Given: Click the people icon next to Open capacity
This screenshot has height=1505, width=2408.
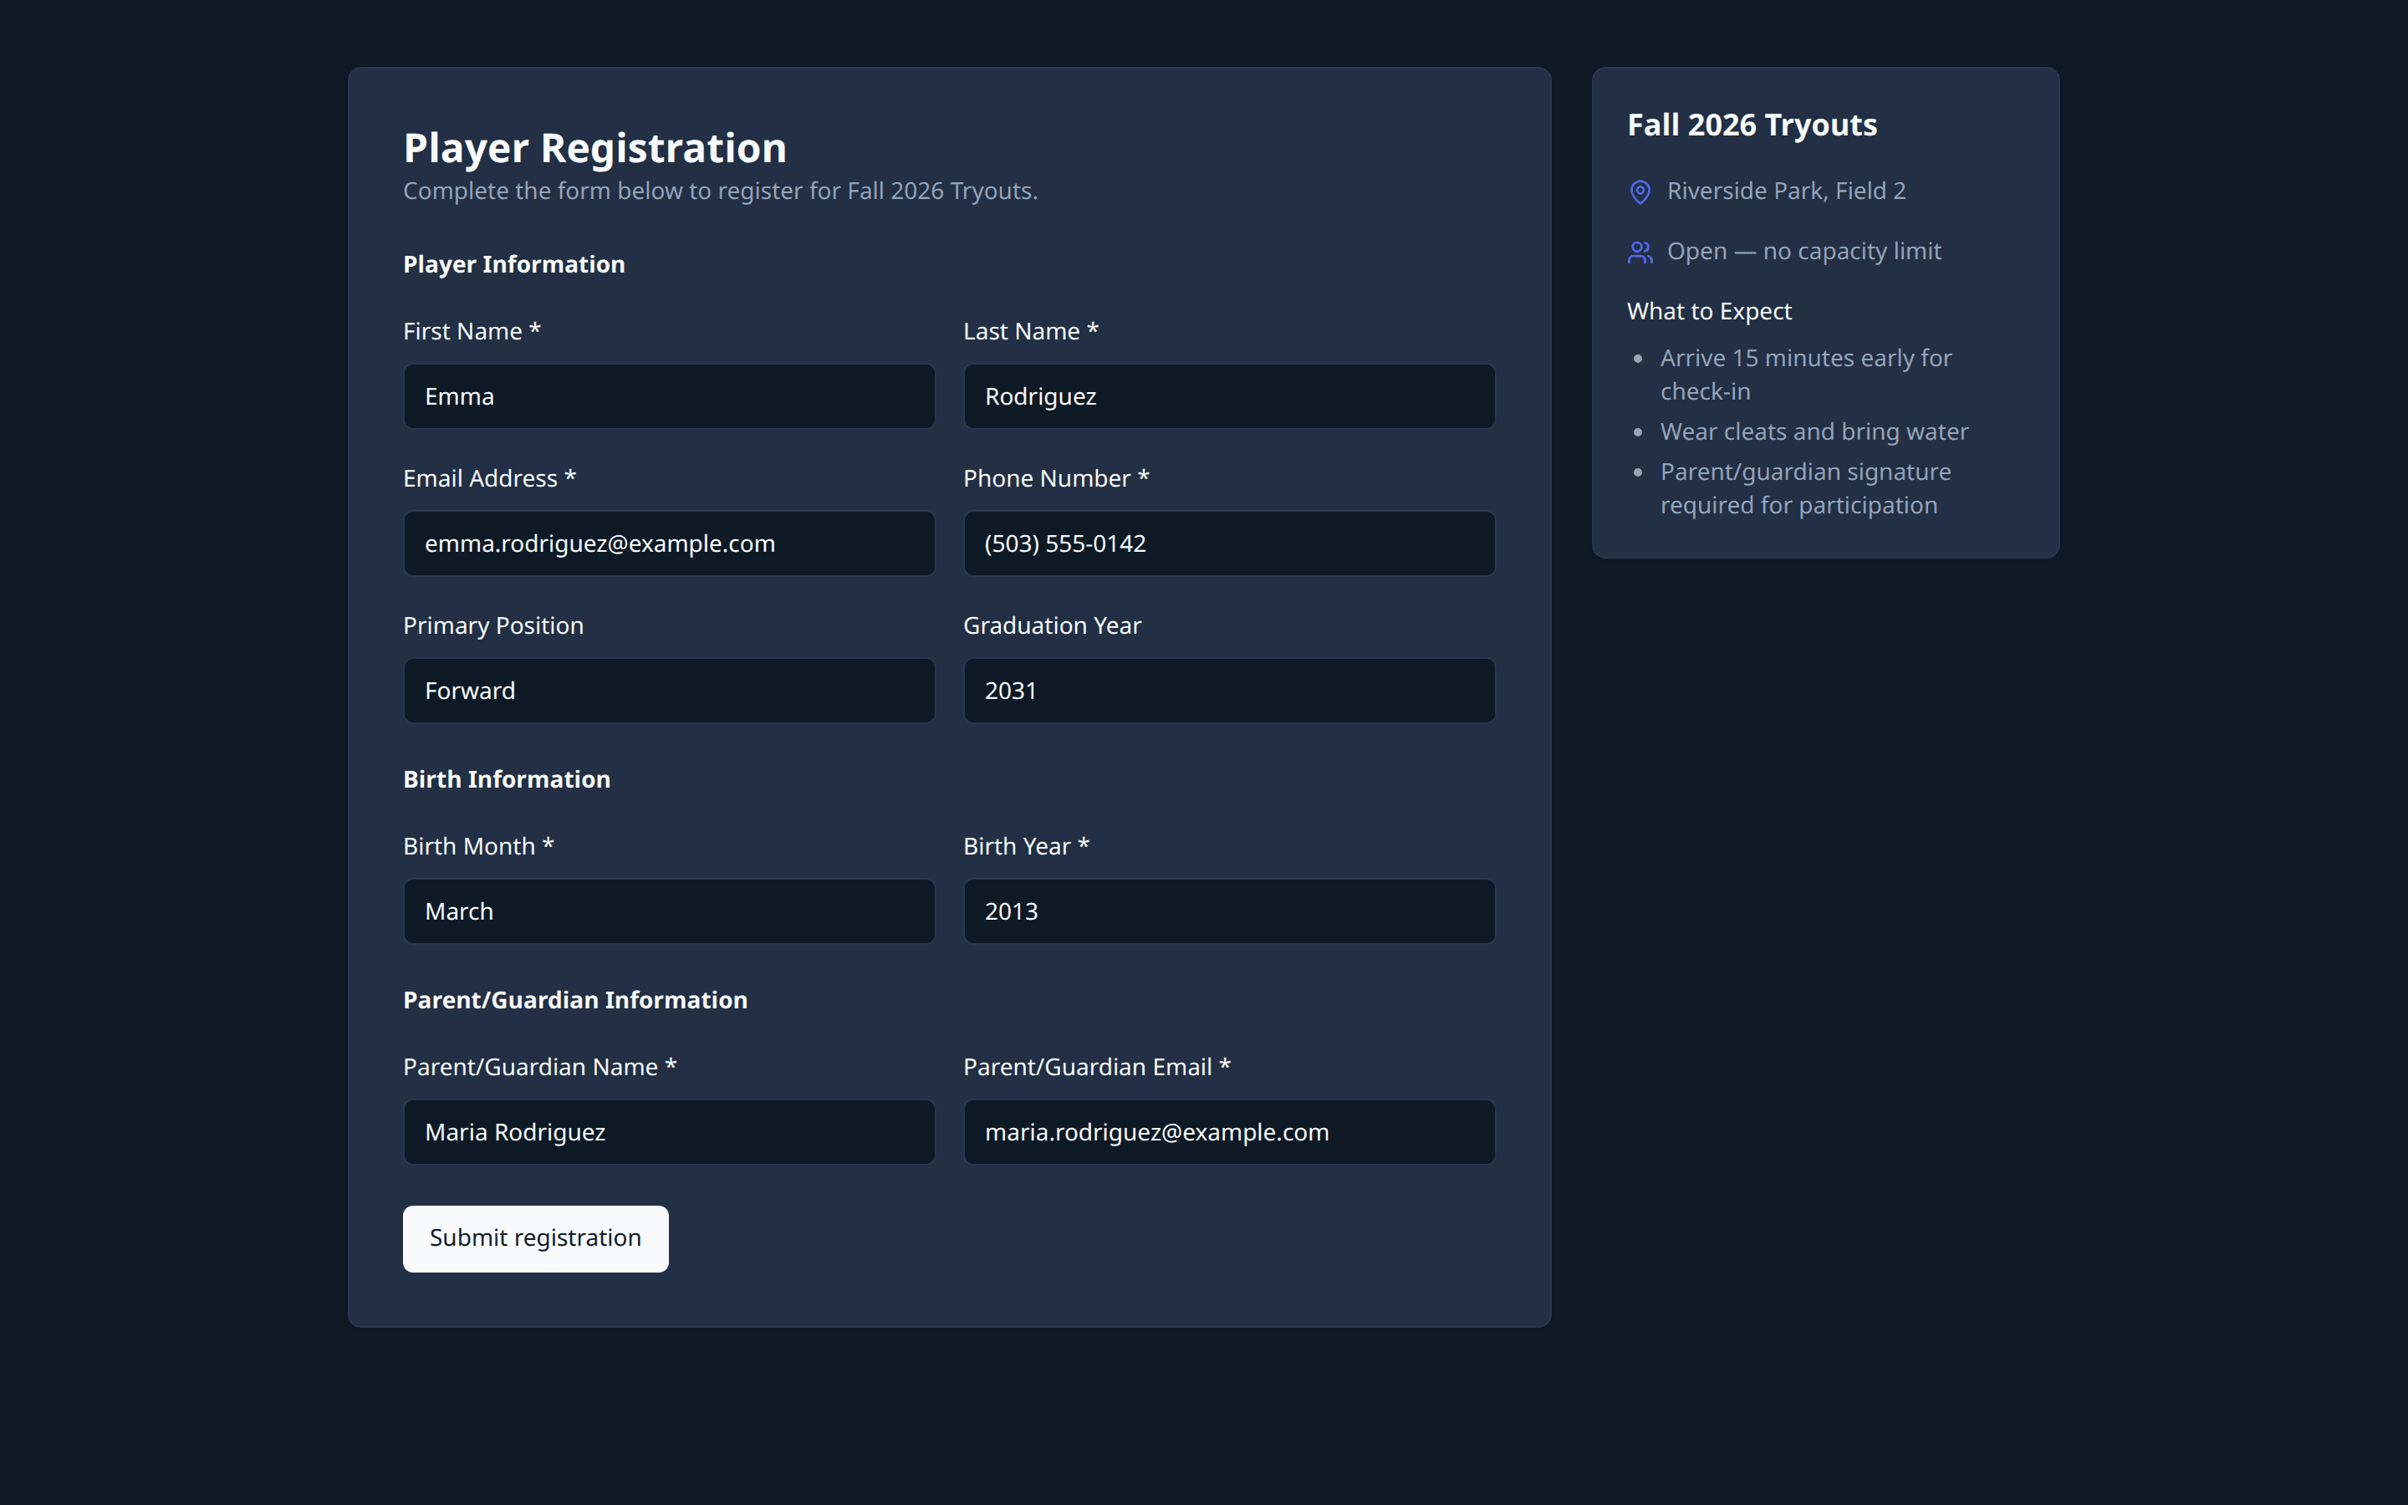Looking at the screenshot, I should point(1640,253).
